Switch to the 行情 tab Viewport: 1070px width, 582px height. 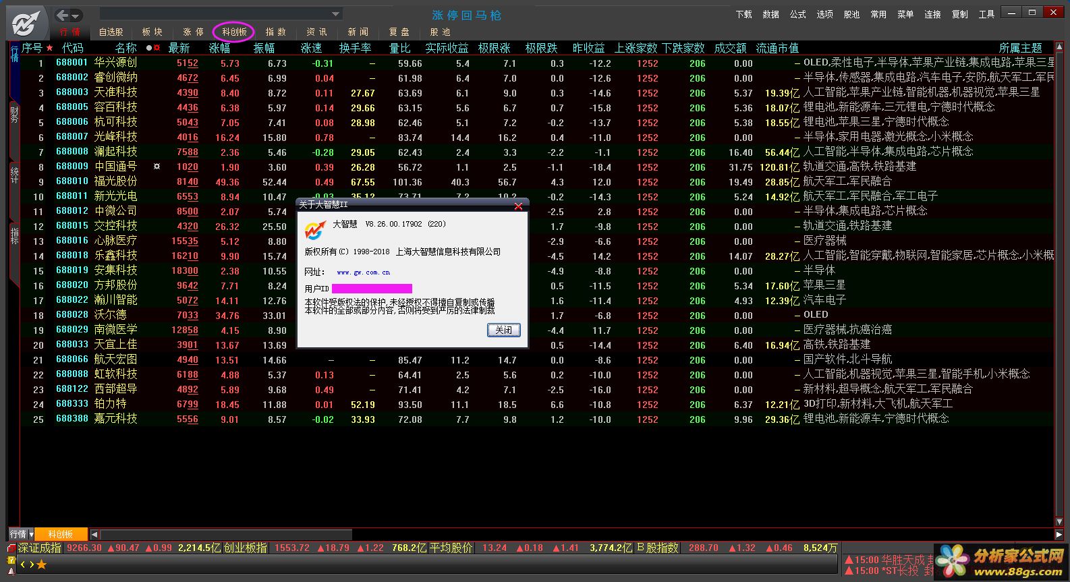(x=69, y=32)
